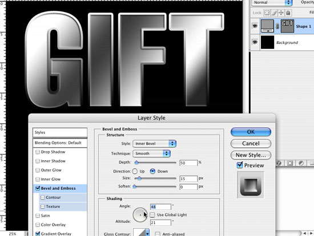Open the Gloss Contour picker arrow
314x236 pixels.
[147, 233]
